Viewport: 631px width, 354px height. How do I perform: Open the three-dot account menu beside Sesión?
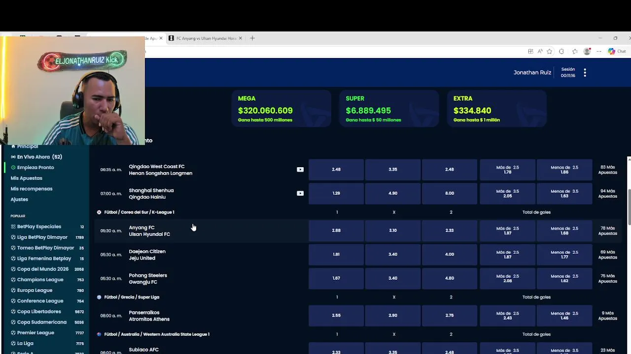click(x=585, y=73)
